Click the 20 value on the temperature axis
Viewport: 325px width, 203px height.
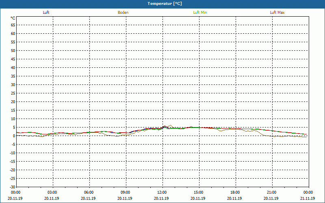click(x=13, y=102)
